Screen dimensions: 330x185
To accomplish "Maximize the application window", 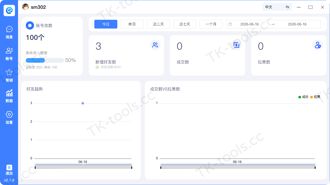I will pos(310,7).
